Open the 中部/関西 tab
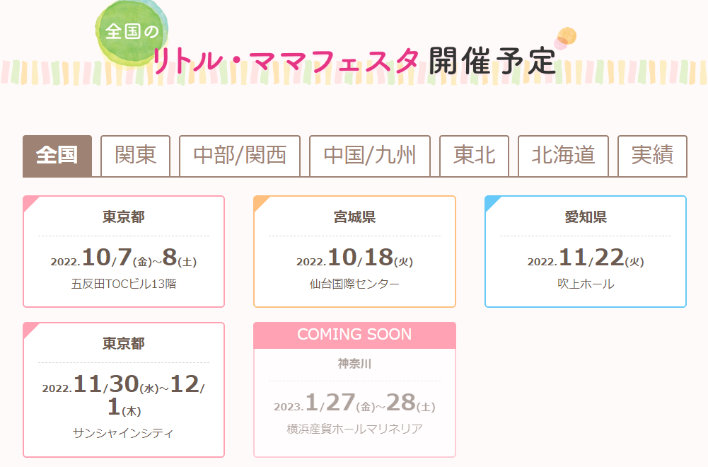Screen dimensions: 708x467 pos(240,156)
